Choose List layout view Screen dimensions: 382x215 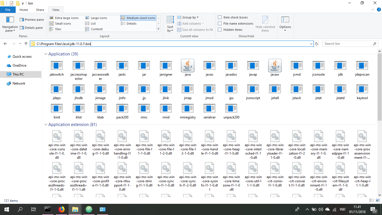pos(90,24)
